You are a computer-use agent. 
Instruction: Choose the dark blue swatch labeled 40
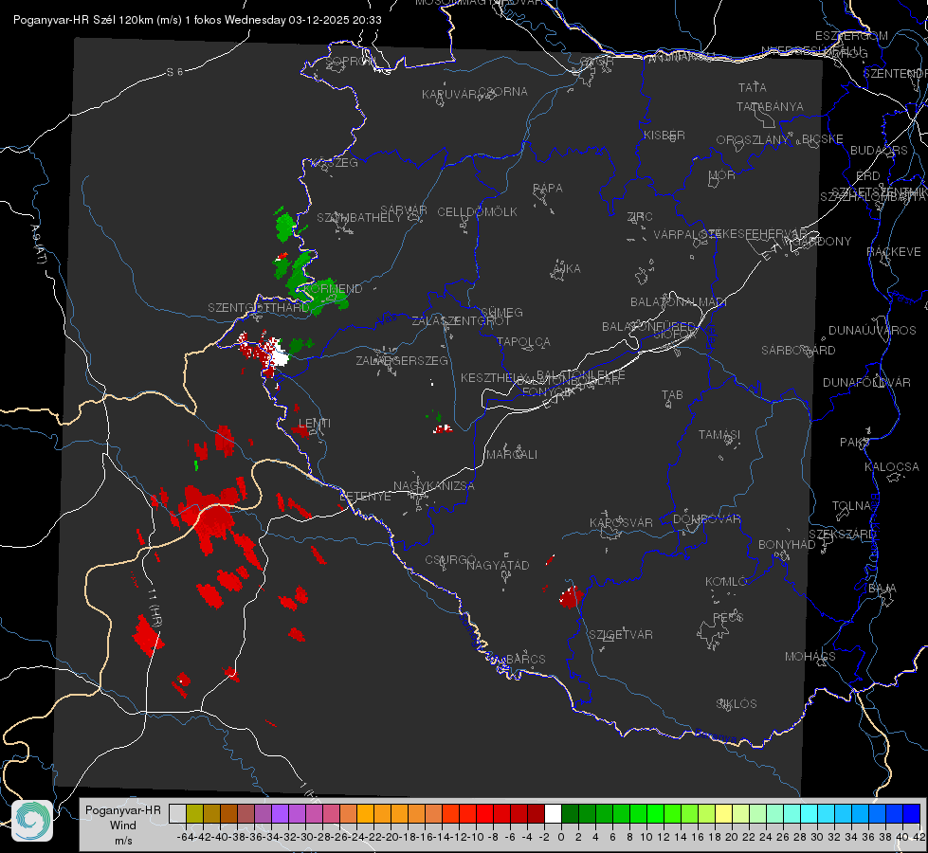[x=912, y=814]
